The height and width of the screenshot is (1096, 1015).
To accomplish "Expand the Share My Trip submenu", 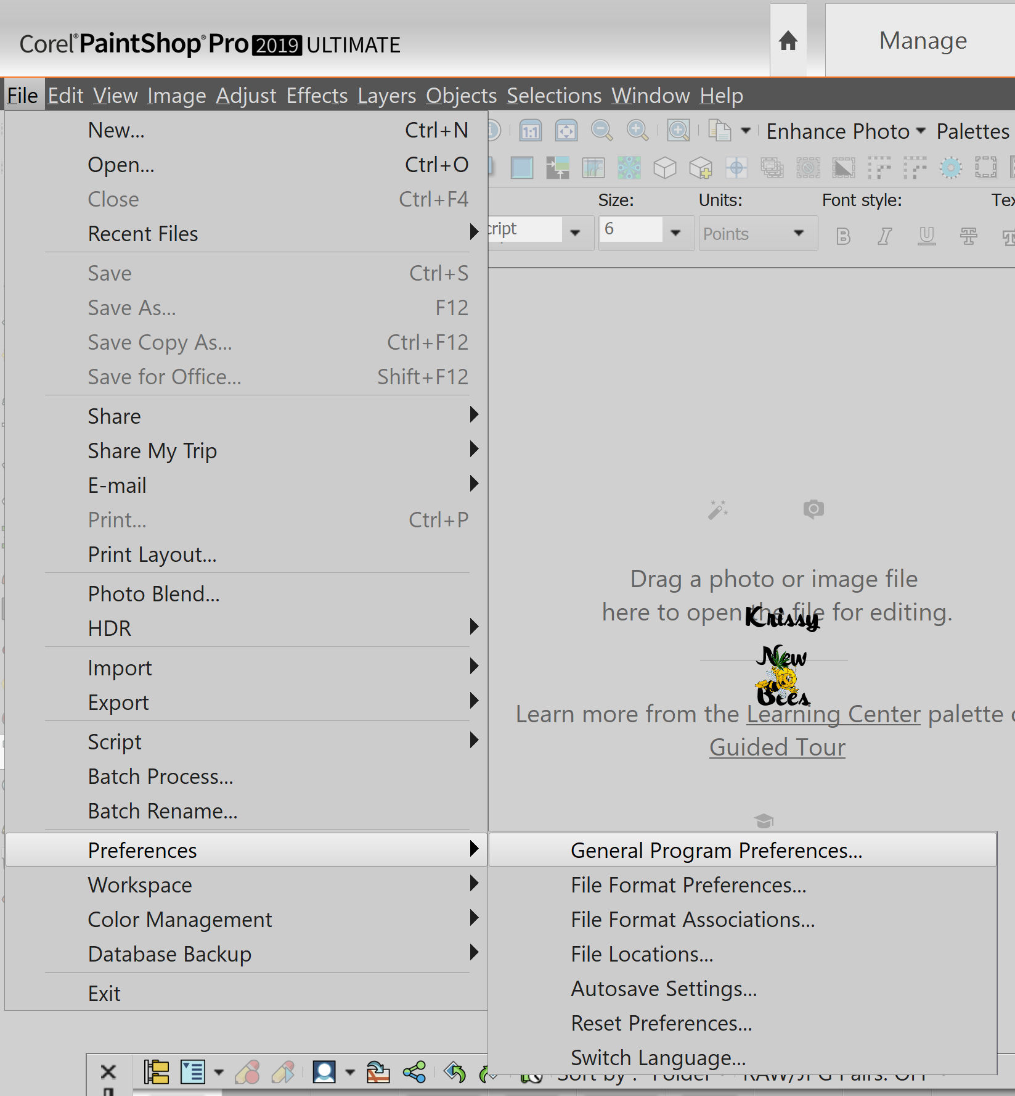I will 247,451.
